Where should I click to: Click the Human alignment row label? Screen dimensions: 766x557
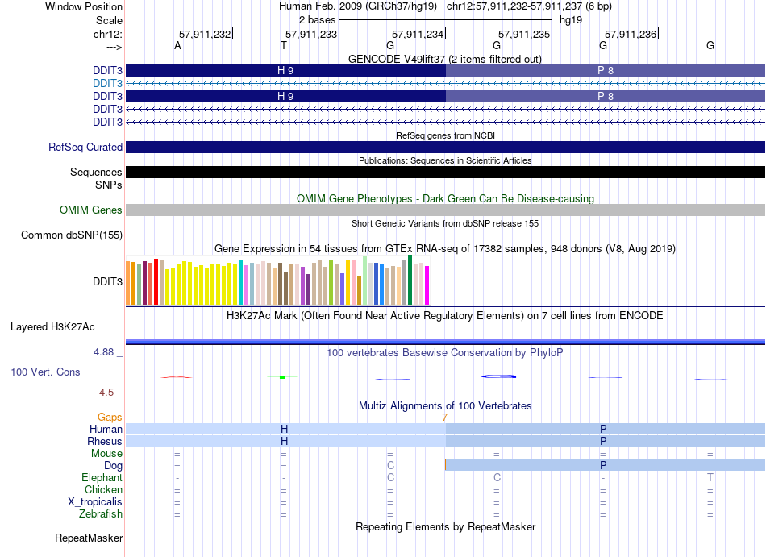click(x=106, y=429)
